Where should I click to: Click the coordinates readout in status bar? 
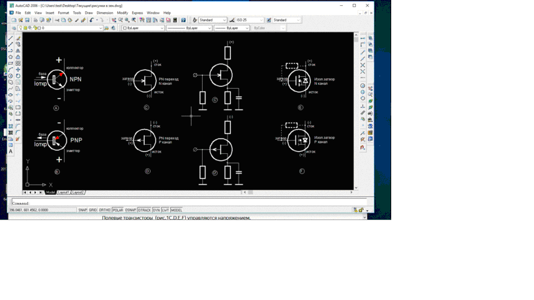(x=42, y=210)
